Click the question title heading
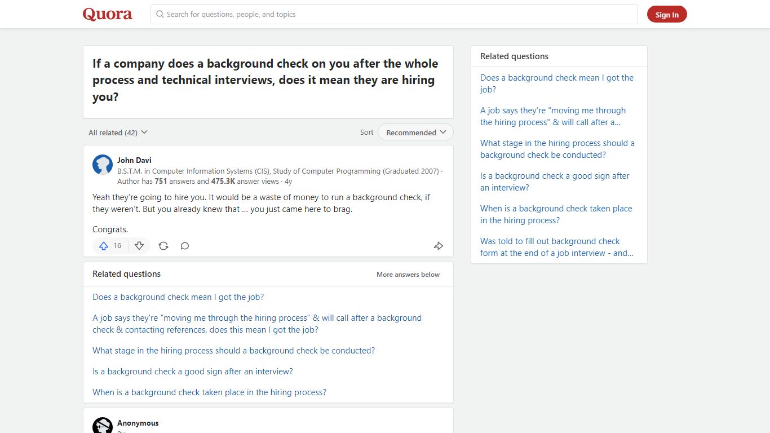This screenshot has width=770, height=433. [265, 80]
